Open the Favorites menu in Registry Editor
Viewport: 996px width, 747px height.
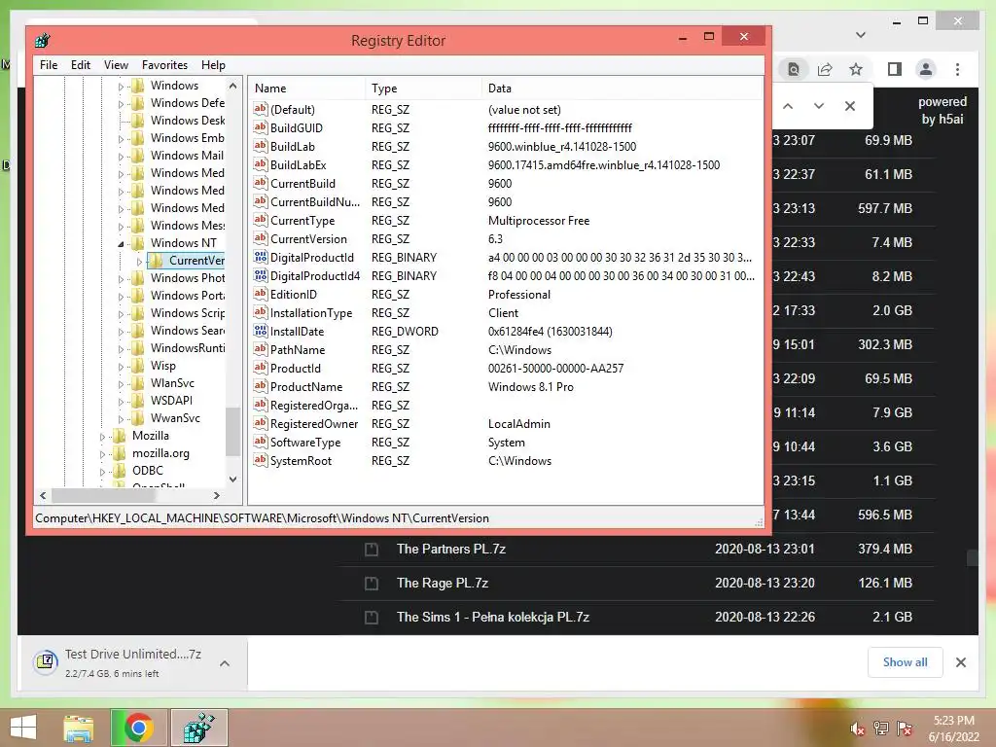coord(164,65)
